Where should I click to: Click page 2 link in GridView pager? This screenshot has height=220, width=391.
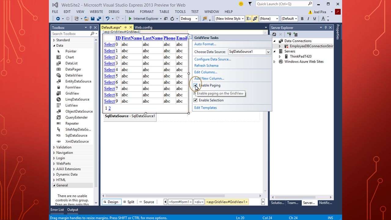[x=109, y=108]
